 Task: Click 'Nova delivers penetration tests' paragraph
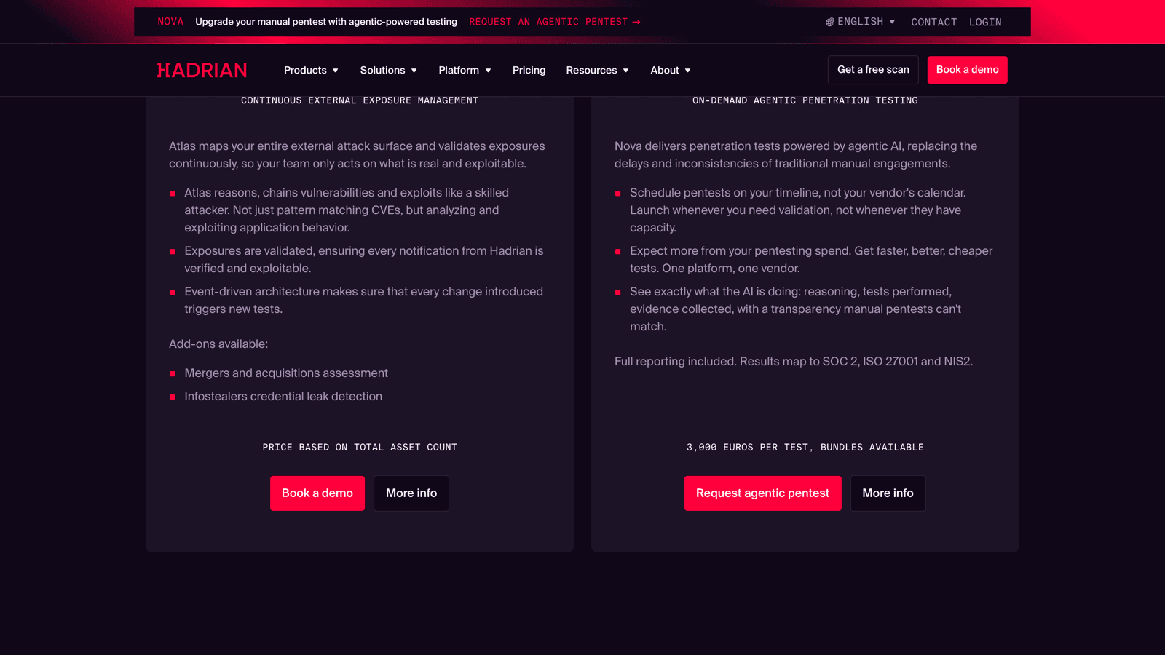[796, 155]
